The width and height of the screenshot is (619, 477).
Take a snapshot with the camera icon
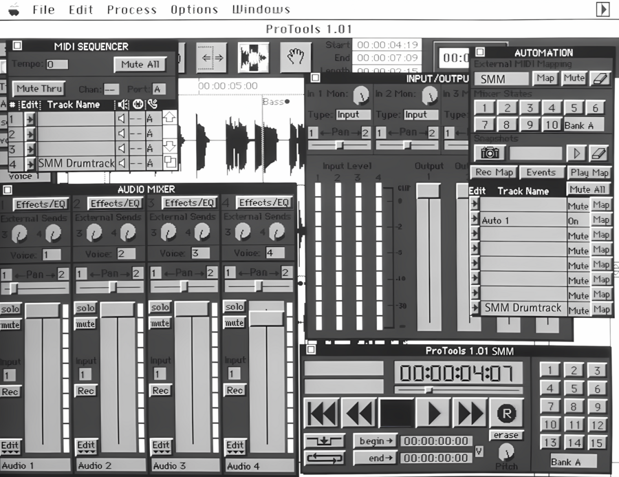click(x=490, y=153)
